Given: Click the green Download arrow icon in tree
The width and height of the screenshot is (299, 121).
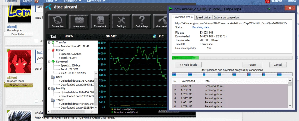Looking at the screenshot, I should click(x=53, y=61).
